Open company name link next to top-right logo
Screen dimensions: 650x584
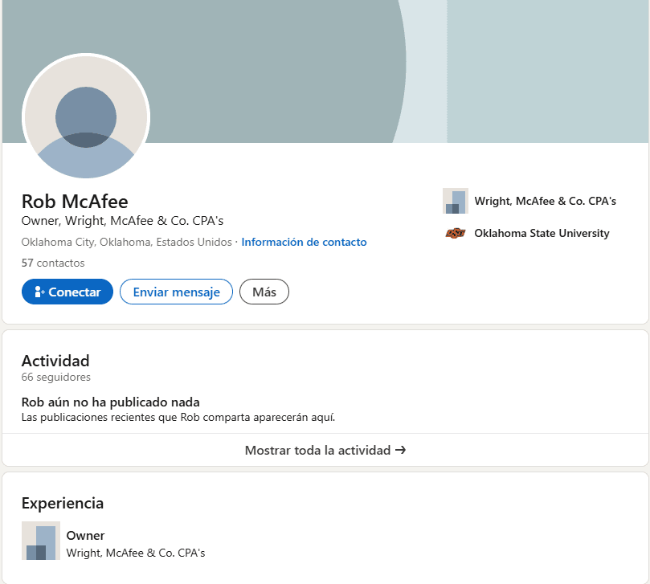tap(545, 201)
